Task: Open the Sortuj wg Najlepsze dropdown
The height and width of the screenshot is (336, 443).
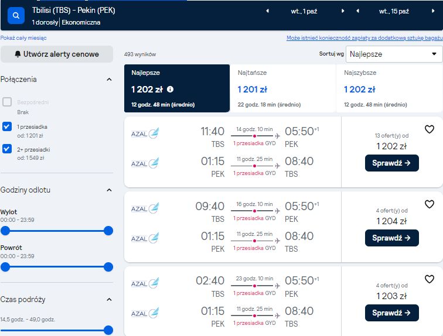Action: click(394, 54)
